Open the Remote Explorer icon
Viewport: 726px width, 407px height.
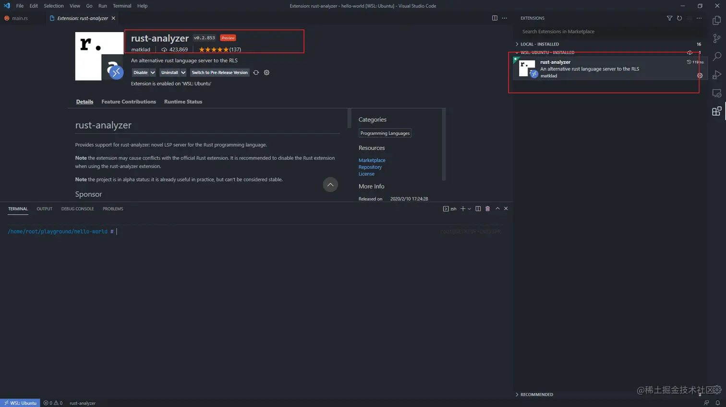click(717, 93)
